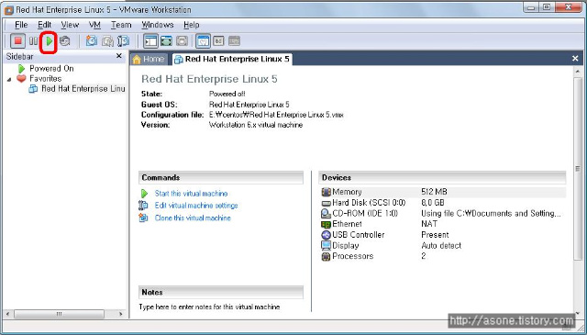Click the Full Screen toolbar icon

[182, 41]
